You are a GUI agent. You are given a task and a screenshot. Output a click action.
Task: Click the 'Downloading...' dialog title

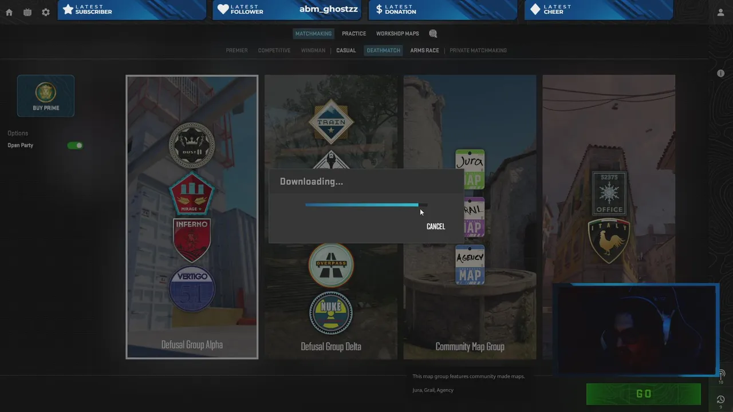coord(312,181)
